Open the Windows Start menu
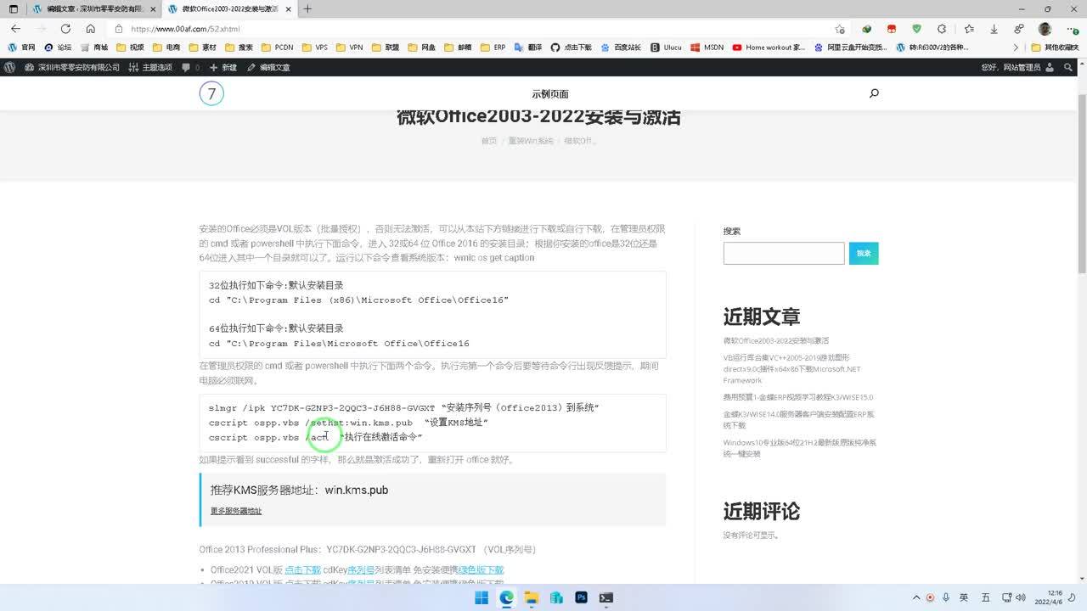Image resolution: width=1087 pixels, height=611 pixels. pyautogui.click(x=482, y=597)
